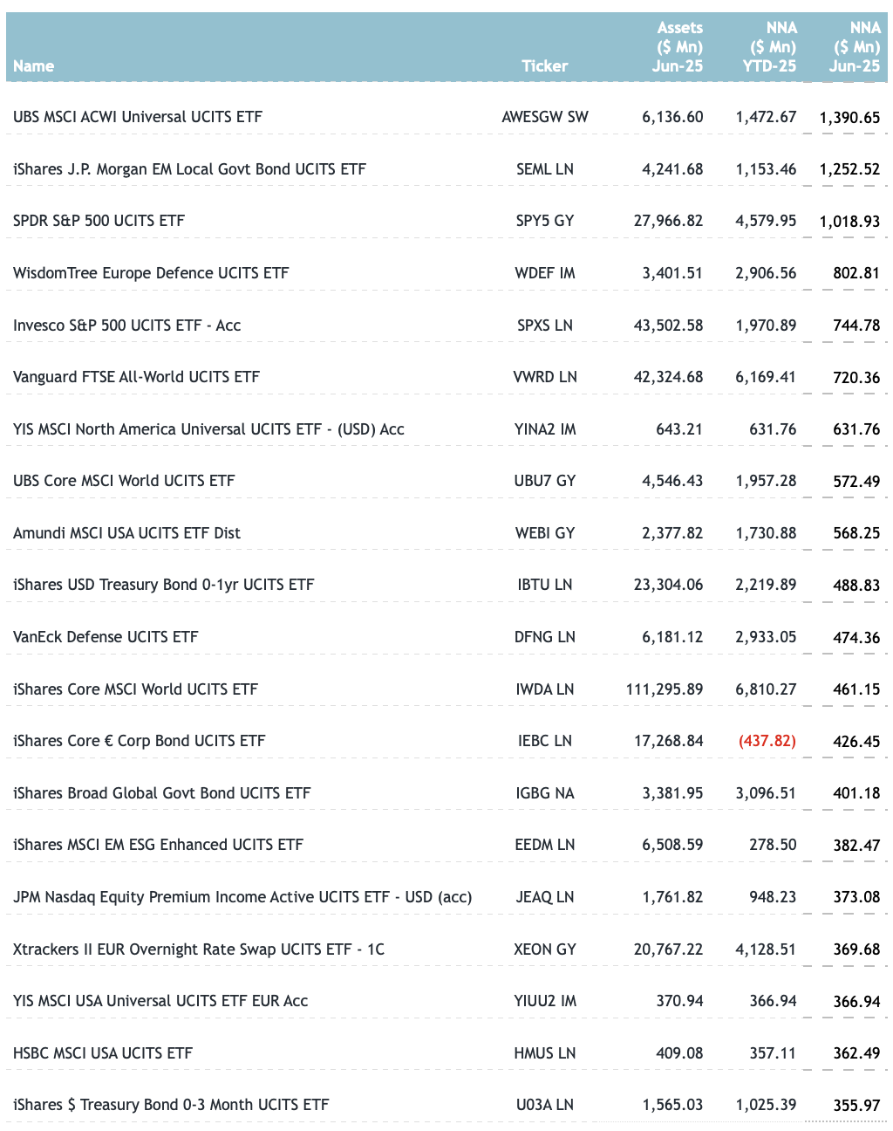Select the SPDR S&P 500 UCITS ETF name
893x1131 pixels.
click(99, 221)
